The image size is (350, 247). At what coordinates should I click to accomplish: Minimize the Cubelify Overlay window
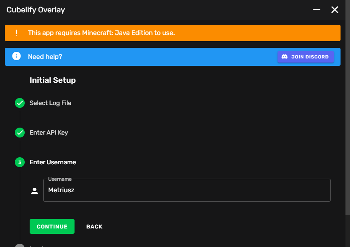[317, 9]
